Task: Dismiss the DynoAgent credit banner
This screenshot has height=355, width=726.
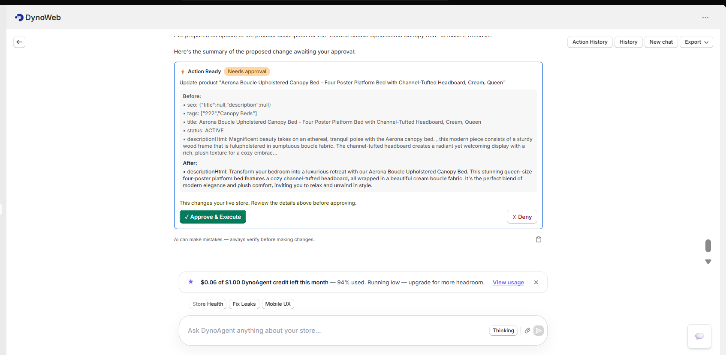Action: (x=536, y=282)
